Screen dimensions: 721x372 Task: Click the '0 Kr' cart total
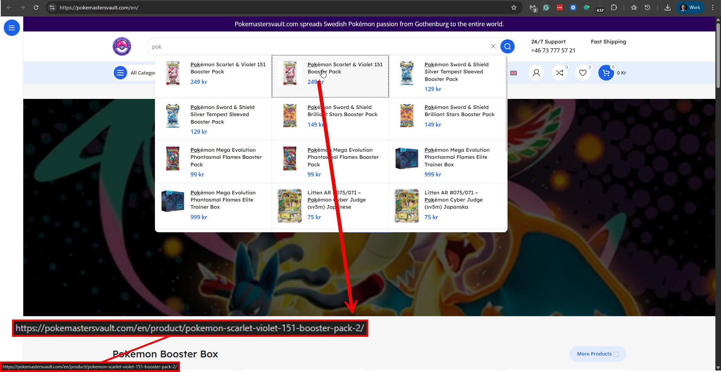click(622, 73)
